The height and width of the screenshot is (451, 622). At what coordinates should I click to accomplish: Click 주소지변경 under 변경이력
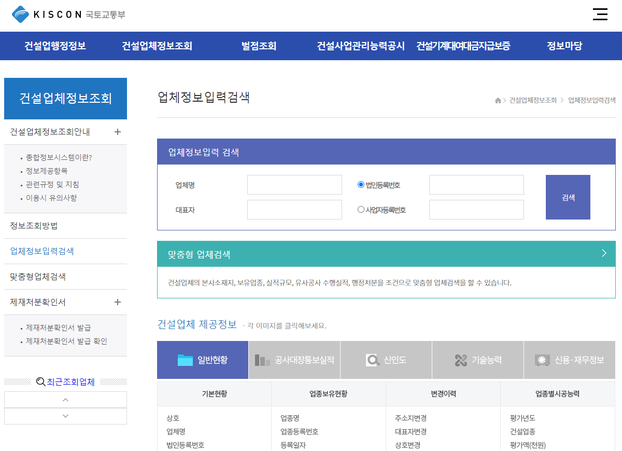point(411,418)
